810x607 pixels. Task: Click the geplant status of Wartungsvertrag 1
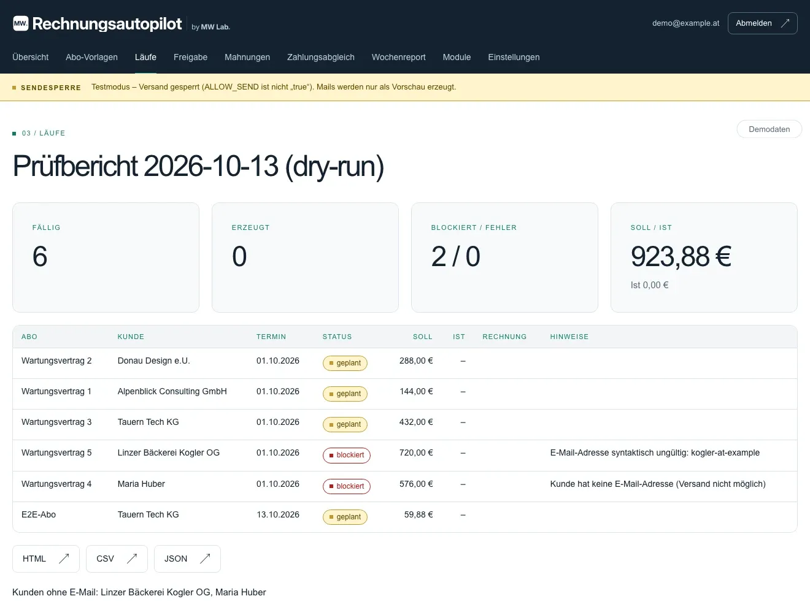(345, 394)
